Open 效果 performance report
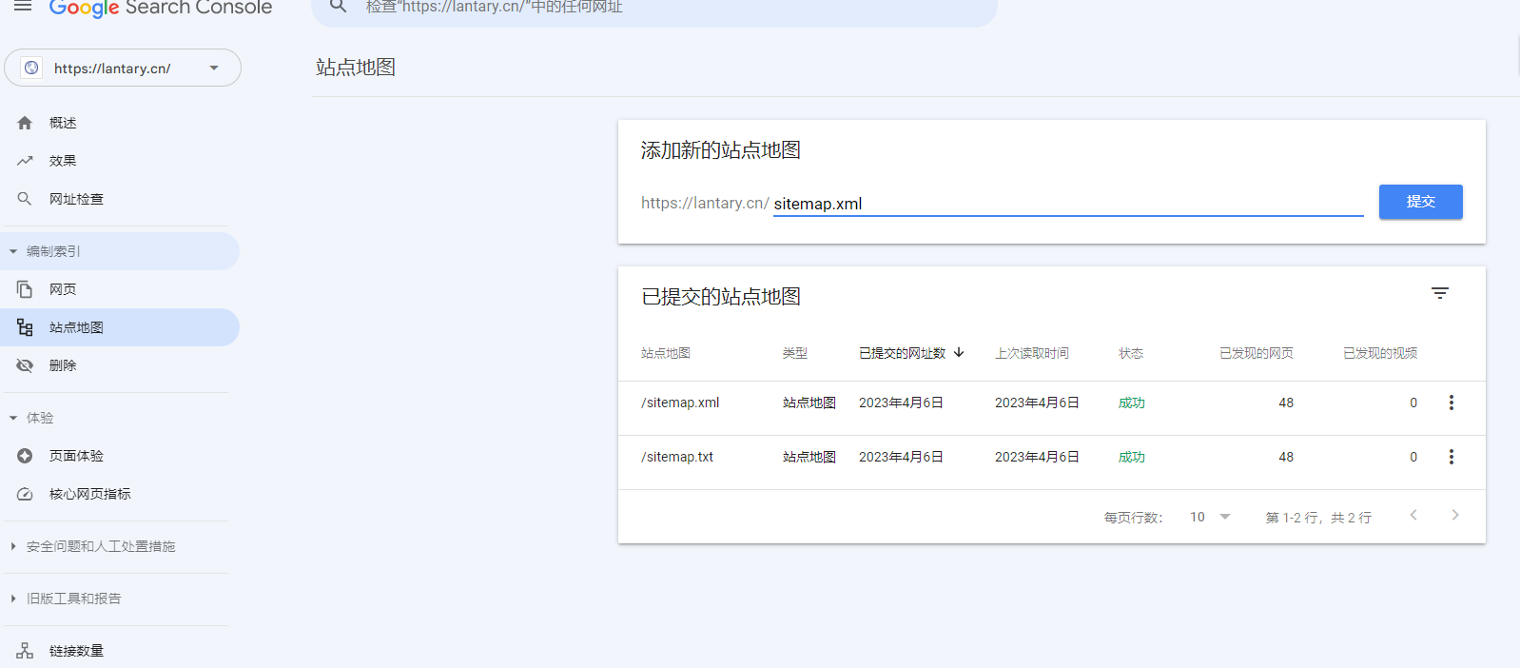 click(x=63, y=161)
